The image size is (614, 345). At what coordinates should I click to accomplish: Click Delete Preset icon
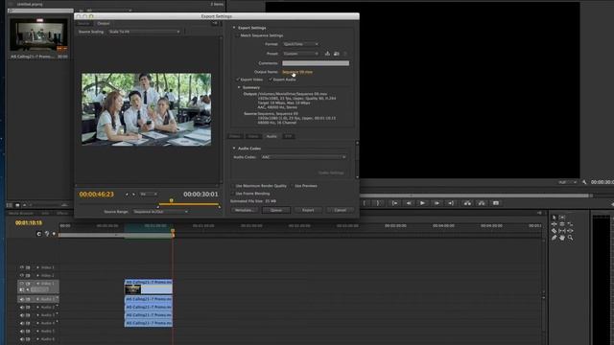pos(345,54)
